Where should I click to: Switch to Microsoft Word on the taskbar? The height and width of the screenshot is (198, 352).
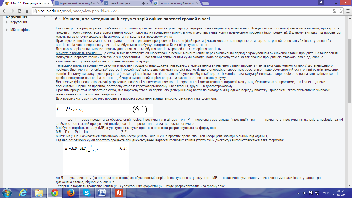coord(102,193)
